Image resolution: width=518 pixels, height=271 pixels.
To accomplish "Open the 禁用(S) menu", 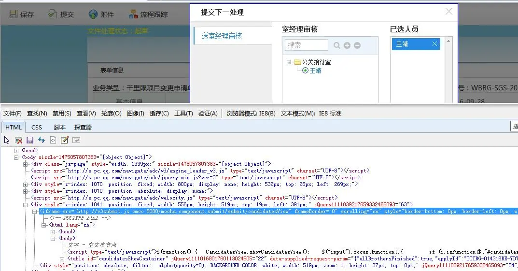I will click(x=62, y=114).
